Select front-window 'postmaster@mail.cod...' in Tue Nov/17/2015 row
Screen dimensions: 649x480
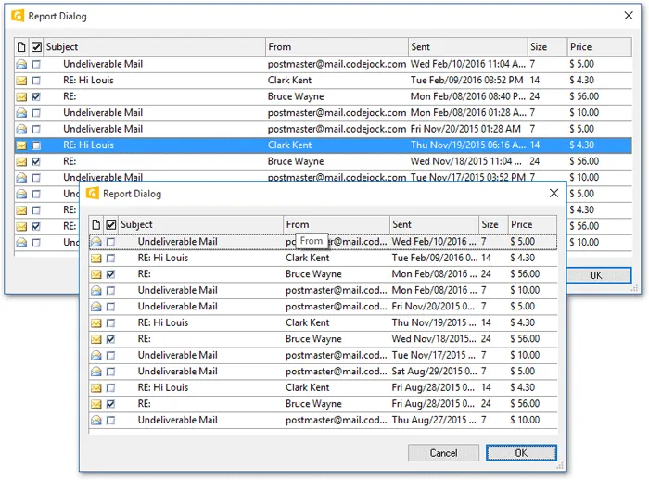click(x=336, y=356)
